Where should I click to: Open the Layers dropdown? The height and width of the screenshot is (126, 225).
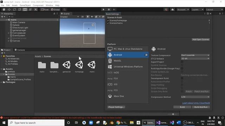coord(198,9)
